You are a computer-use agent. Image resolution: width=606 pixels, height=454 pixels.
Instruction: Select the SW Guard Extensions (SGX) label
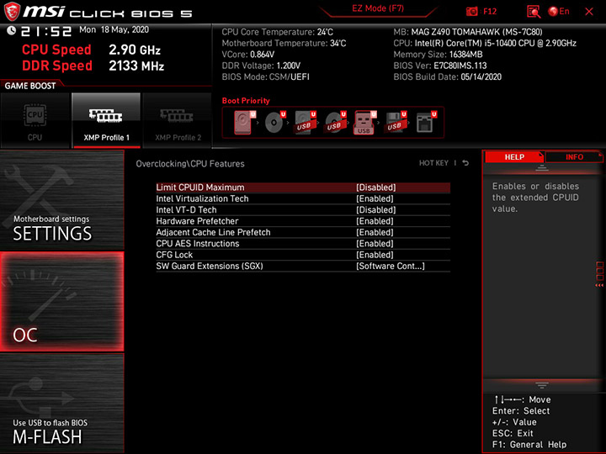coord(210,266)
